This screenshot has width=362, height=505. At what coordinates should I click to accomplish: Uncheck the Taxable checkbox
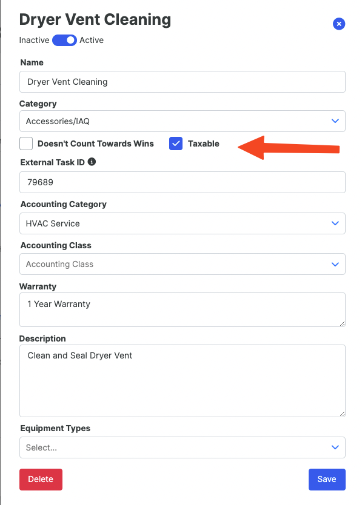pos(176,144)
